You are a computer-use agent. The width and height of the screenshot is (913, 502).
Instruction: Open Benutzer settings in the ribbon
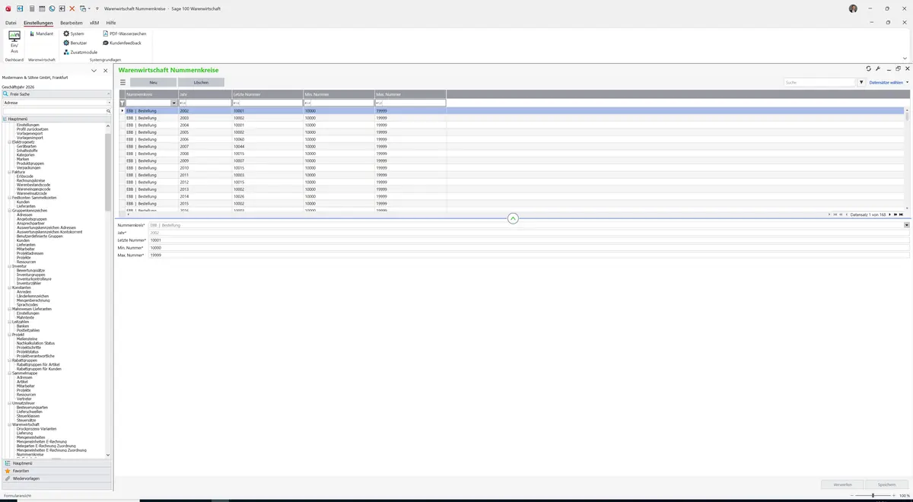point(75,43)
